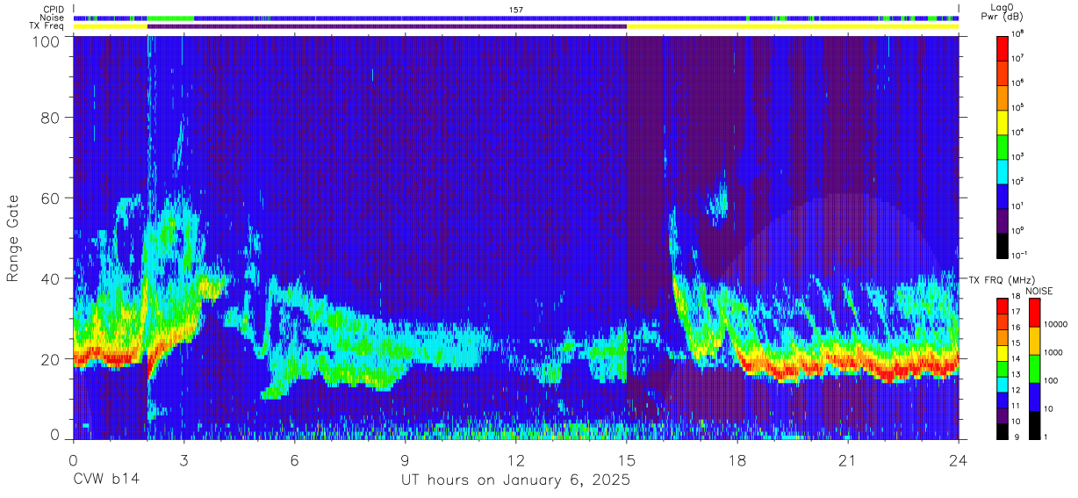Pick the cyan swatch of the power colorbar
Screen dimensions: 1078x498
(1003, 170)
